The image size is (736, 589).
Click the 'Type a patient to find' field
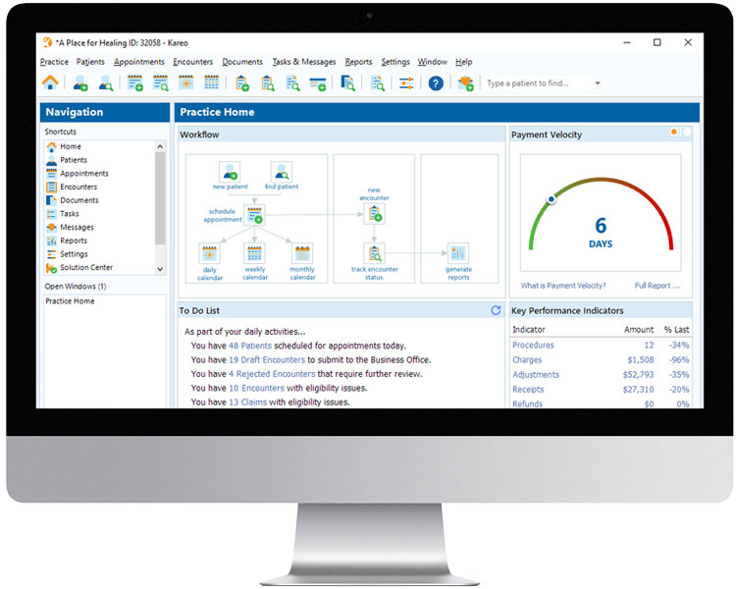click(537, 83)
